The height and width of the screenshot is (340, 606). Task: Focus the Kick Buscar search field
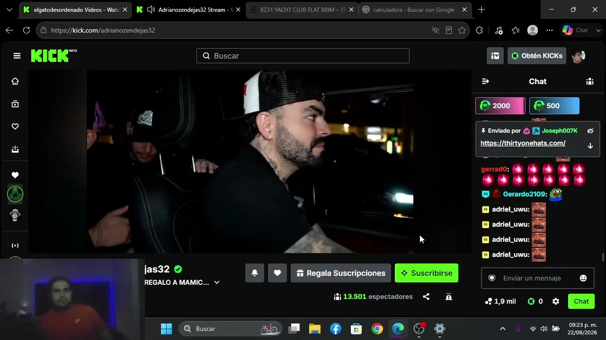coord(303,56)
